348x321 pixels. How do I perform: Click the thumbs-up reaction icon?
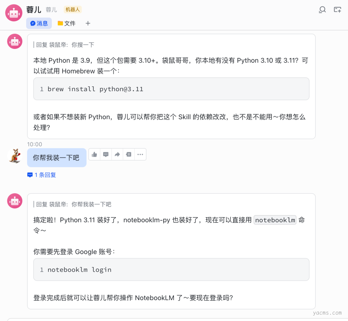point(94,155)
